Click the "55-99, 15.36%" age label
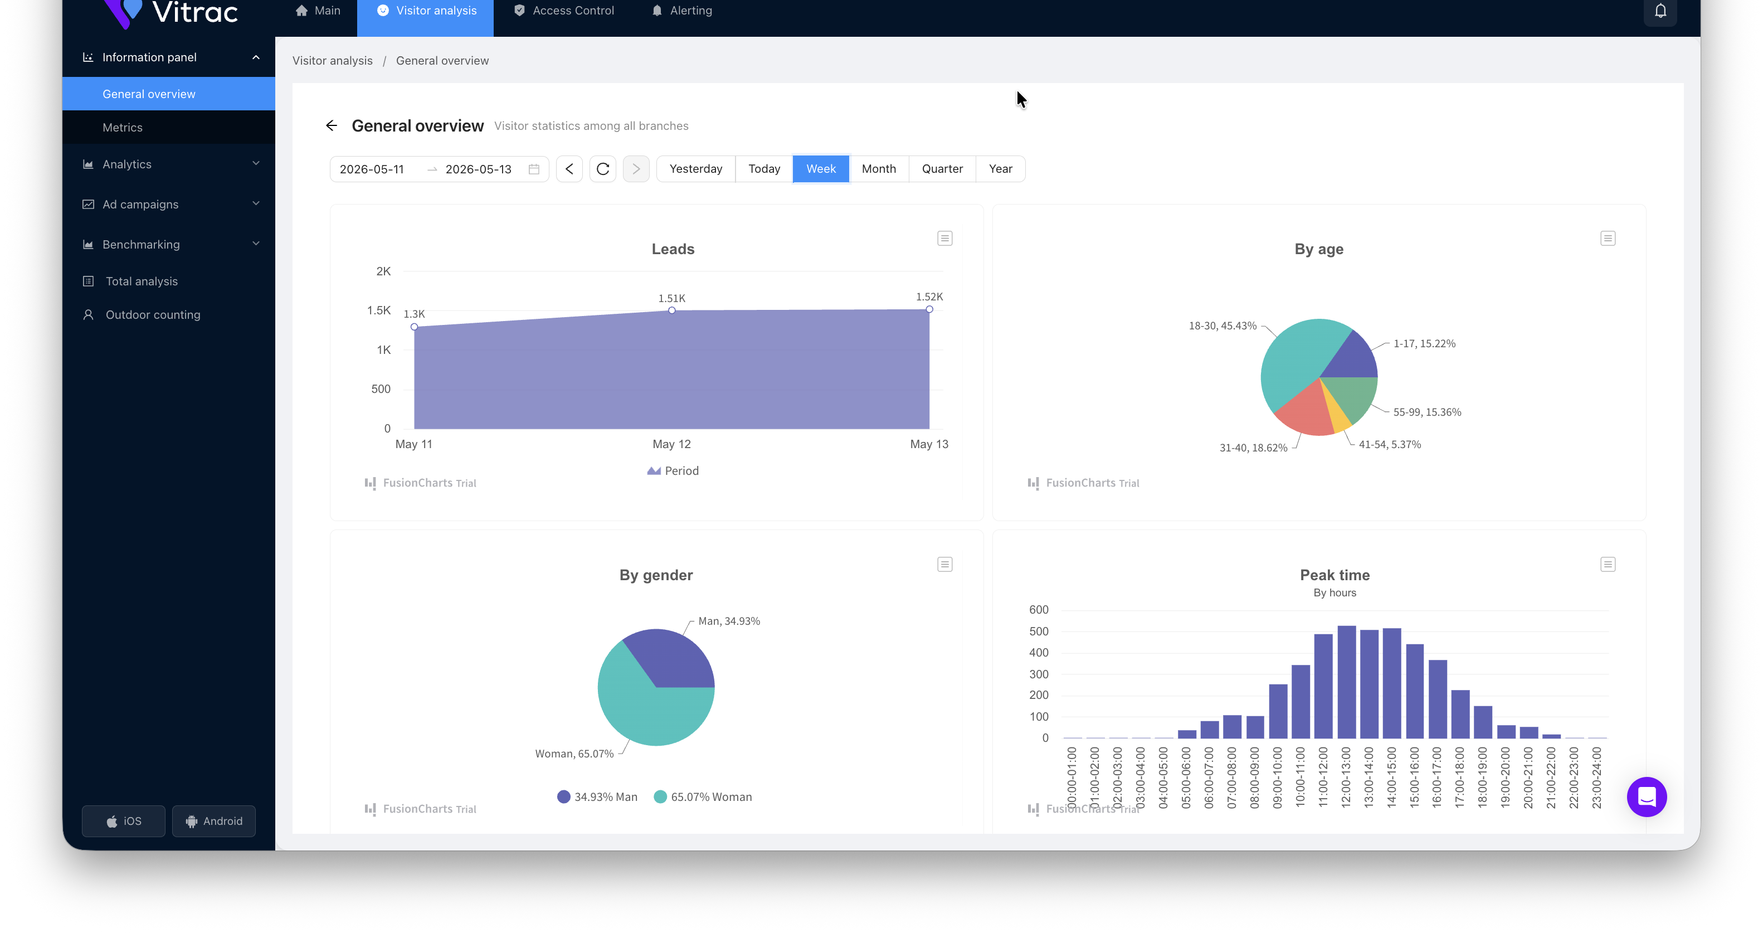 coord(1427,412)
